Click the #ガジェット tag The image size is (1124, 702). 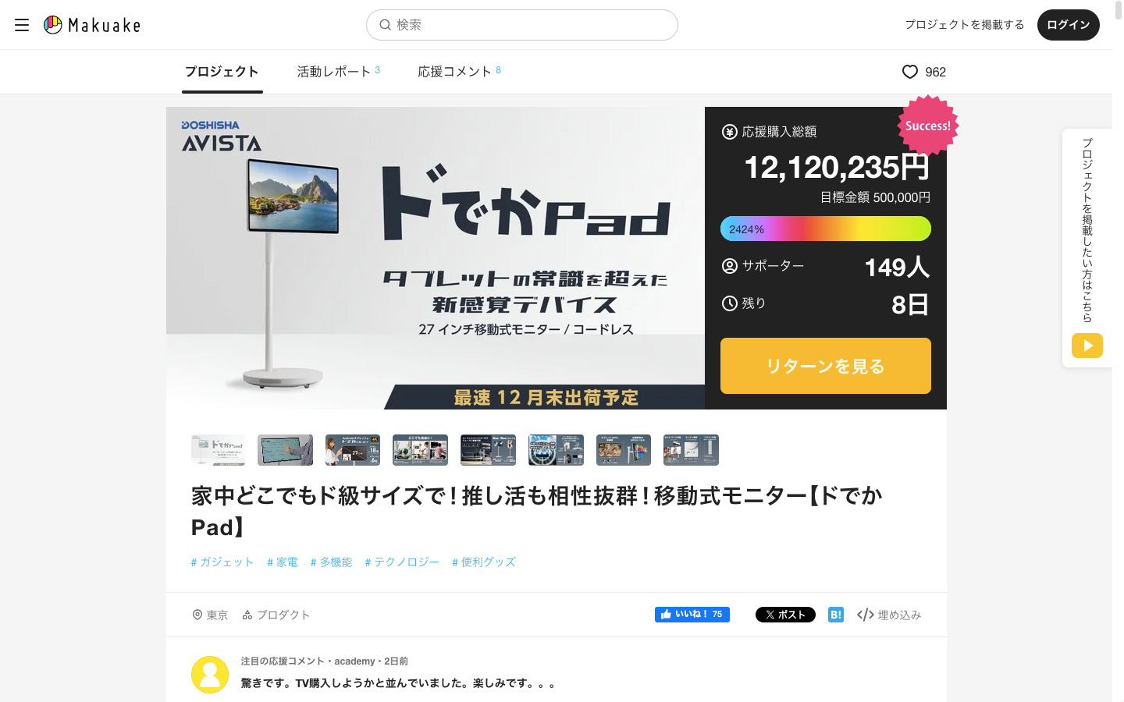coord(222,562)
